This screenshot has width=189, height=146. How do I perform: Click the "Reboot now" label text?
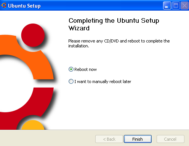85,69
